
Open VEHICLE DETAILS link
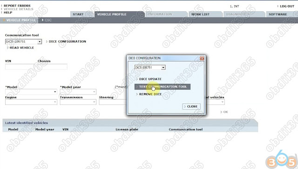(19, 9)
